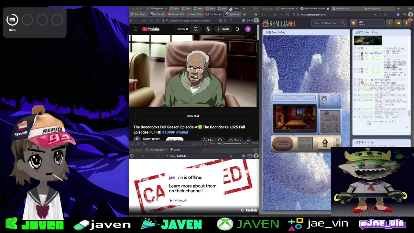This screenshot has height=233, width=414.
Task: Click Create button on YouTube
Action: 223,29
